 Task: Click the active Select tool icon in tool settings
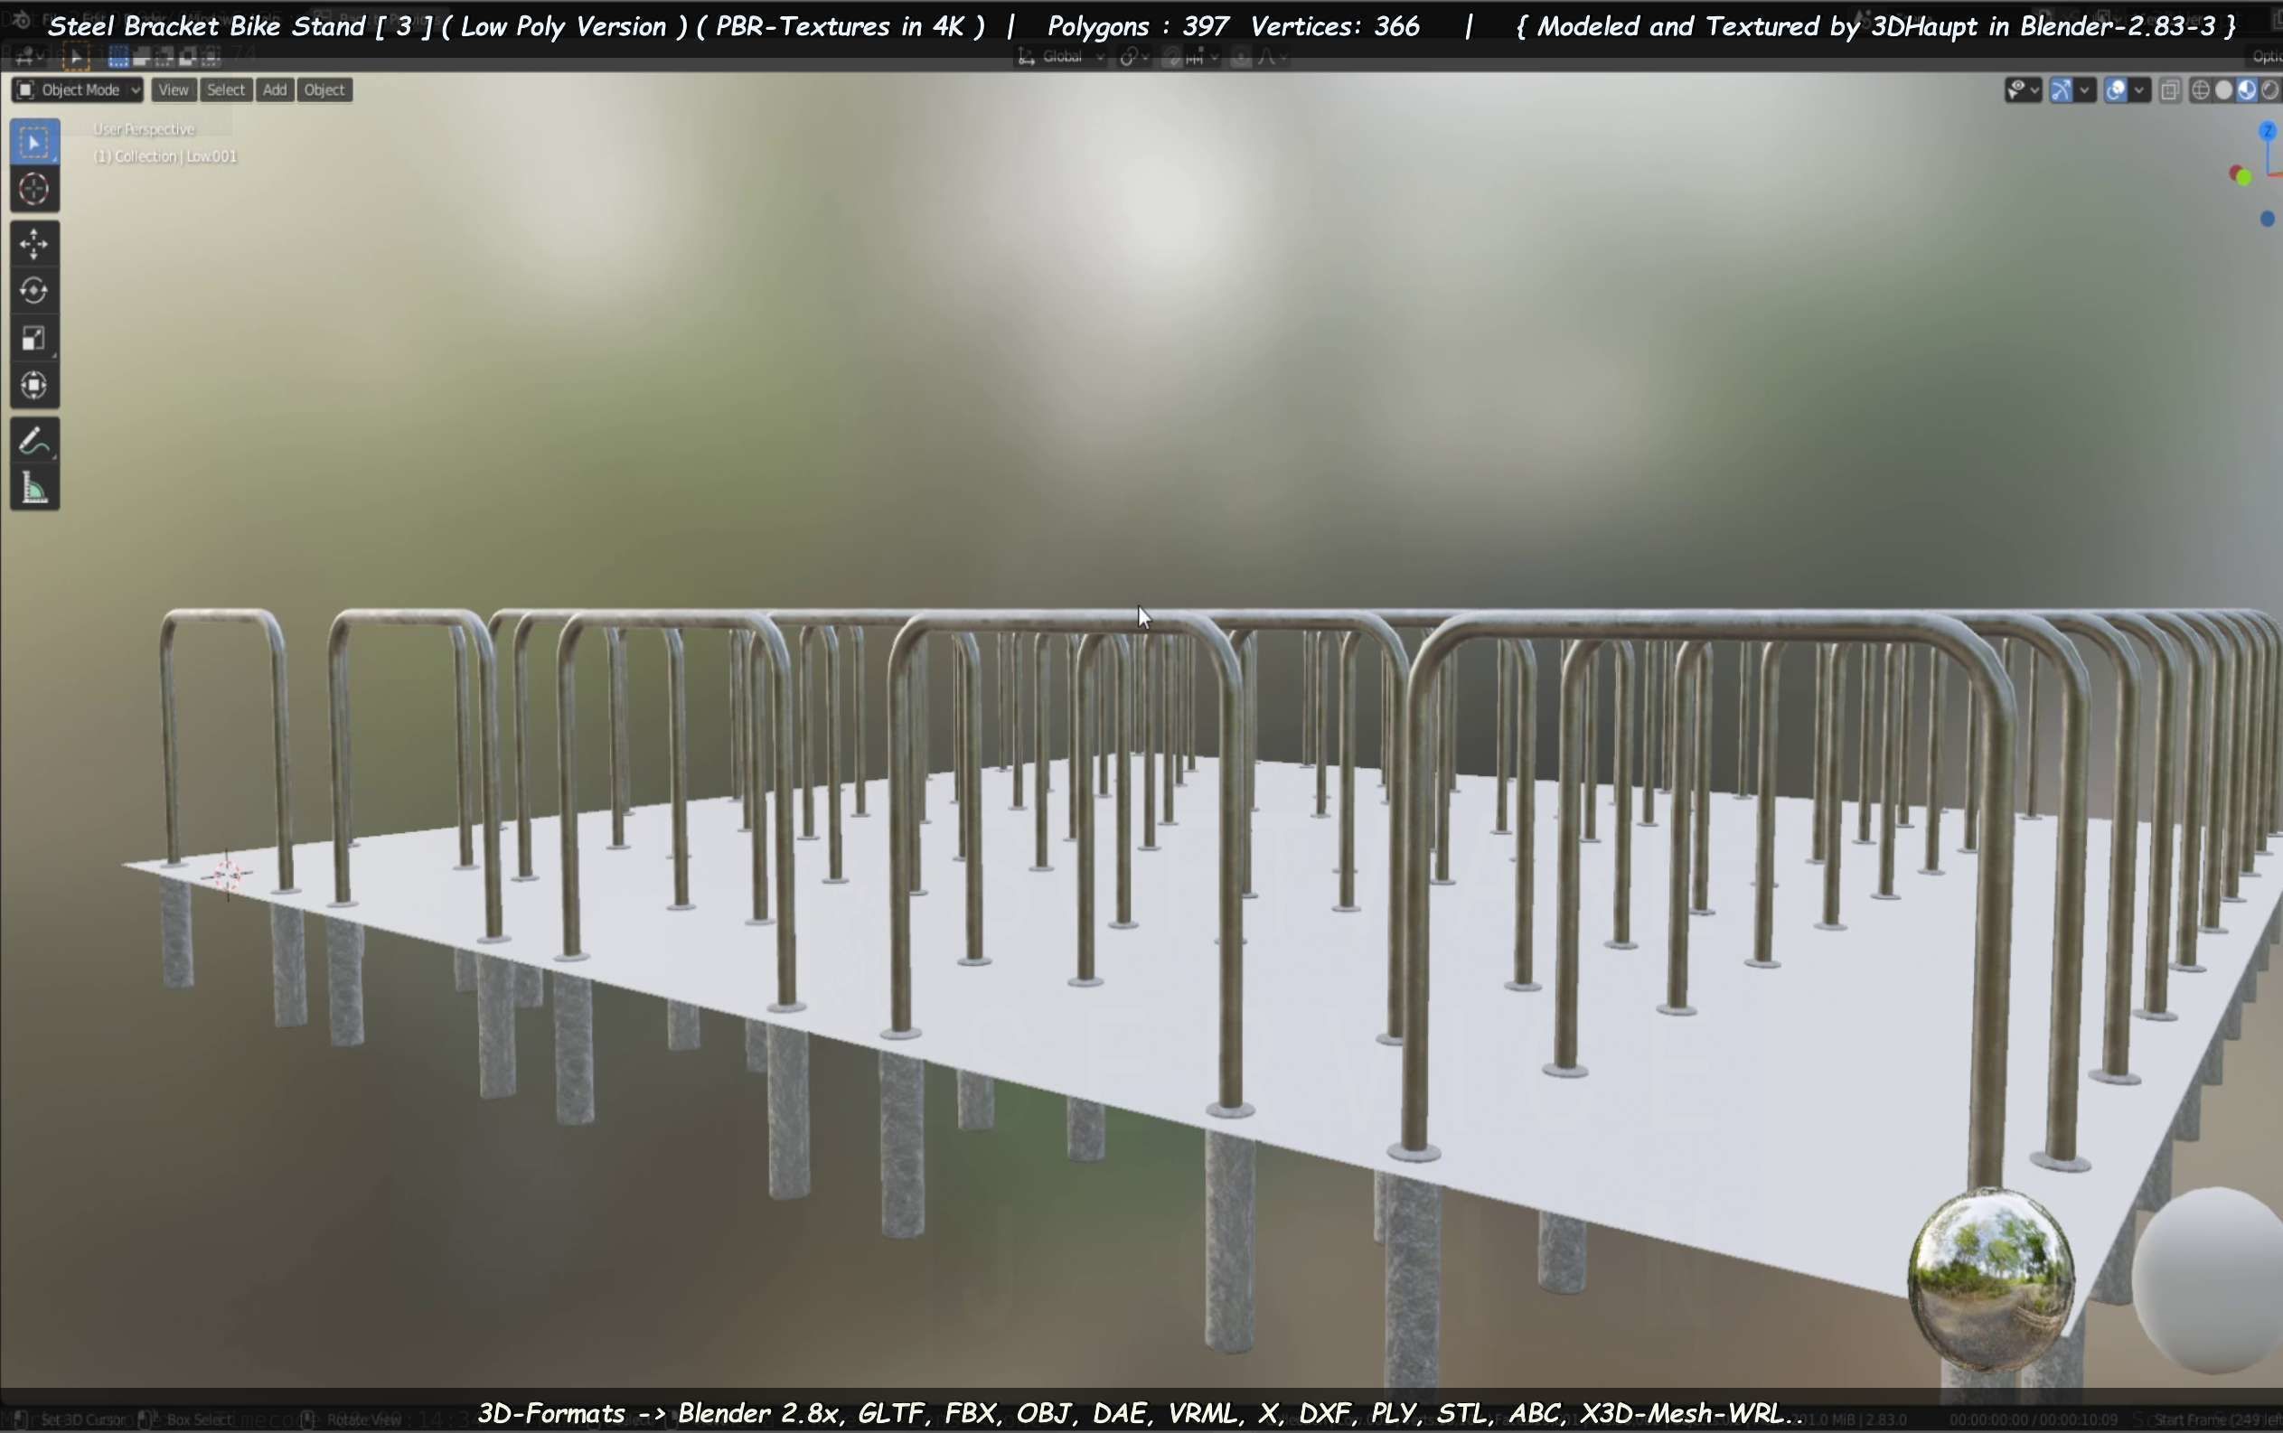(x=76, y=58)
